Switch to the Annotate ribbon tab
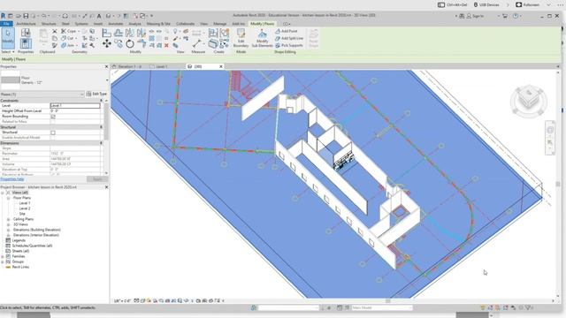This screenshot has height=318, width=566. (x=116, y=24)
